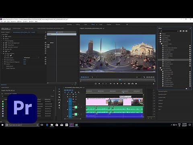
Task: Open the Program monitor button editor plus
Action: pyautogui.click(x=154, y=84)
